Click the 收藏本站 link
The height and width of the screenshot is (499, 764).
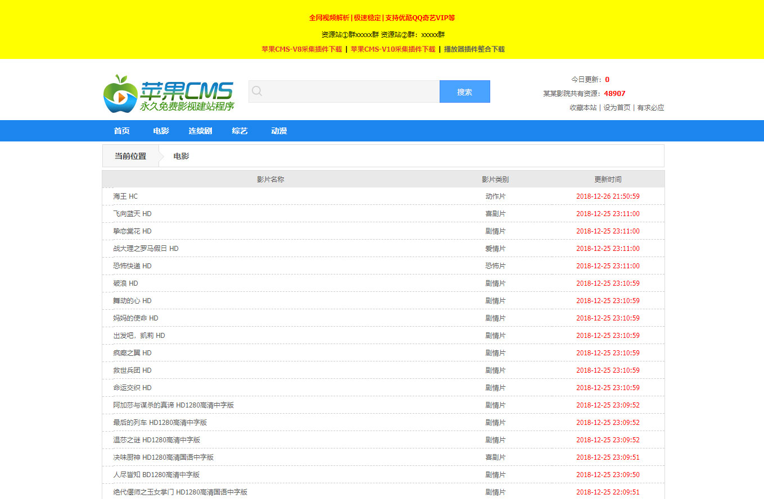[585, 108]
